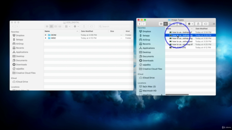
Task: Open the Action gear menu in Image Types
Action: click(x=190, y=24)
